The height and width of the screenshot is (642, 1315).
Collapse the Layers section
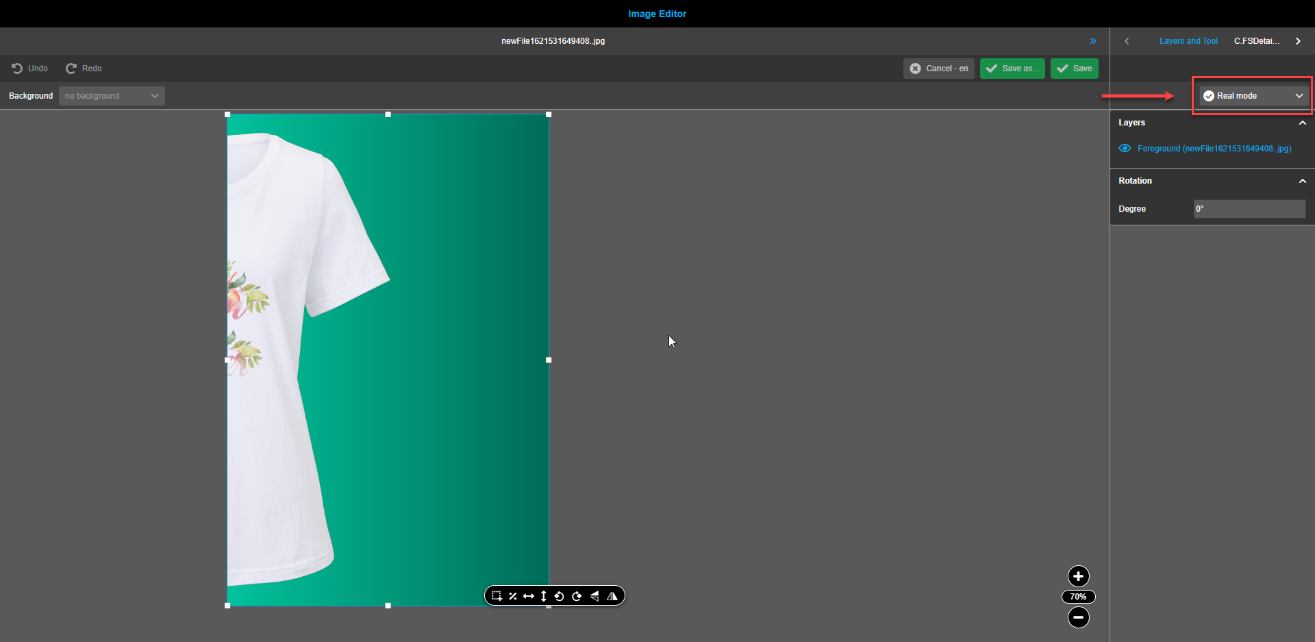(1302, 123)
